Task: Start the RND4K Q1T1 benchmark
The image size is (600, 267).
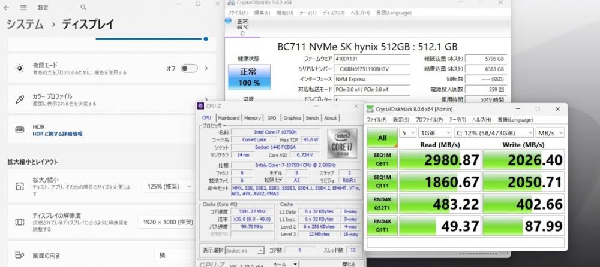Action: click(382, 225)
